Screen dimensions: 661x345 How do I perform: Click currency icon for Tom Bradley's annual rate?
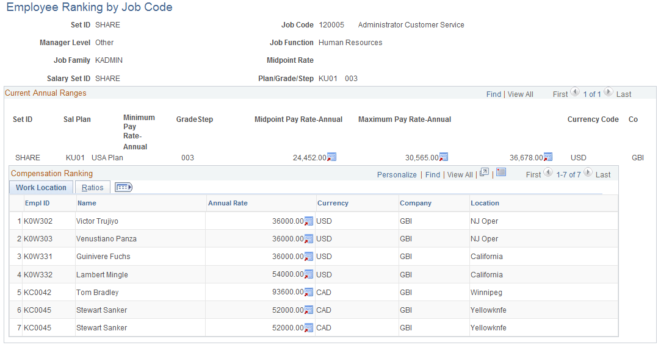point(309,292)
